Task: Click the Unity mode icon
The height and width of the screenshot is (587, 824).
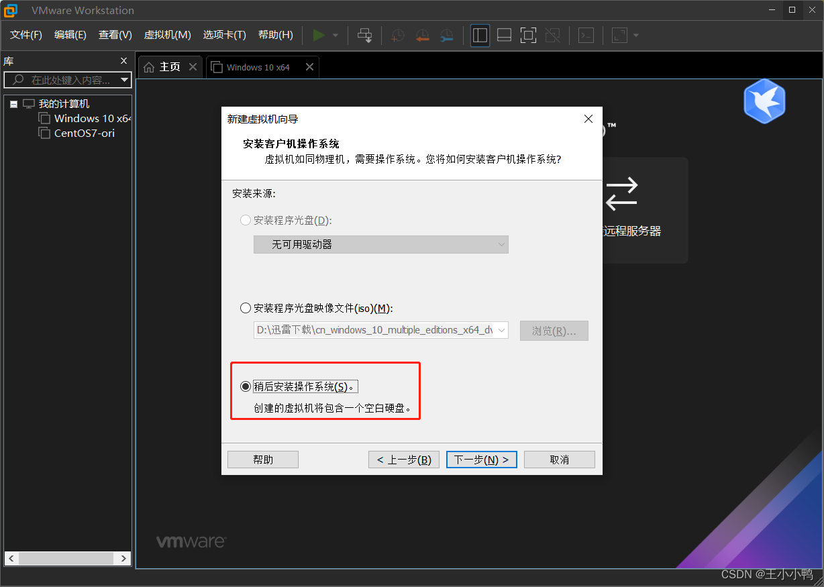Action: pyautogui.click(x=552, y=35)
